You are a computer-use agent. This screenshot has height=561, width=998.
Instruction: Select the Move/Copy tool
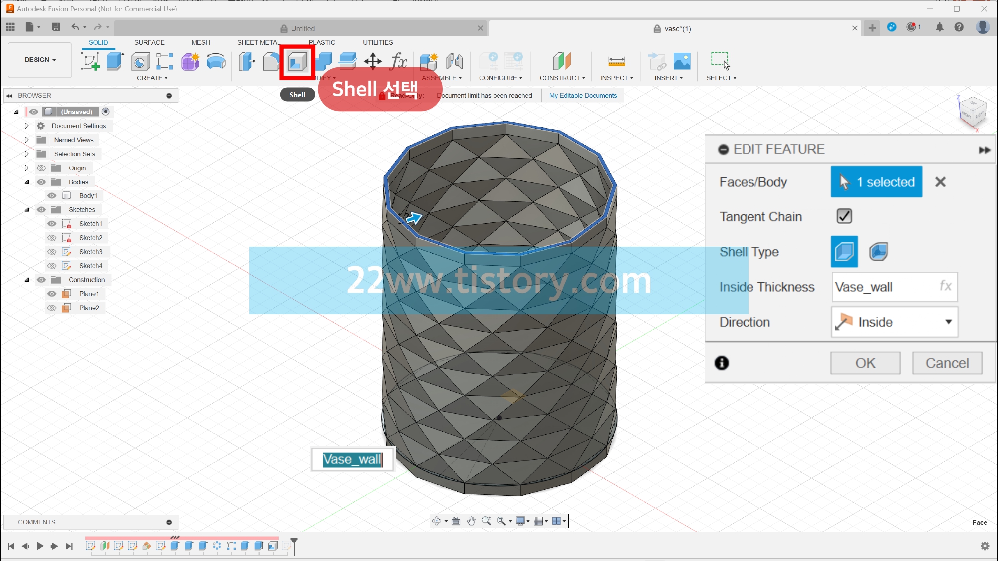point(373,62)
